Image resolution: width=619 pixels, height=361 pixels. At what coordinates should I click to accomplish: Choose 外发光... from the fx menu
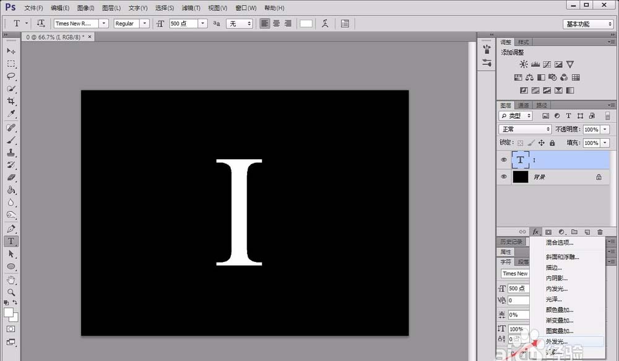tap(556, 342)
